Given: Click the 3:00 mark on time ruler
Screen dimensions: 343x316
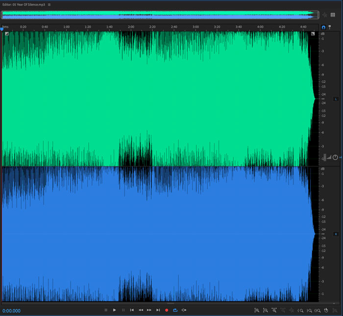Looking at the screenshot, I should (x=196, y=27).
